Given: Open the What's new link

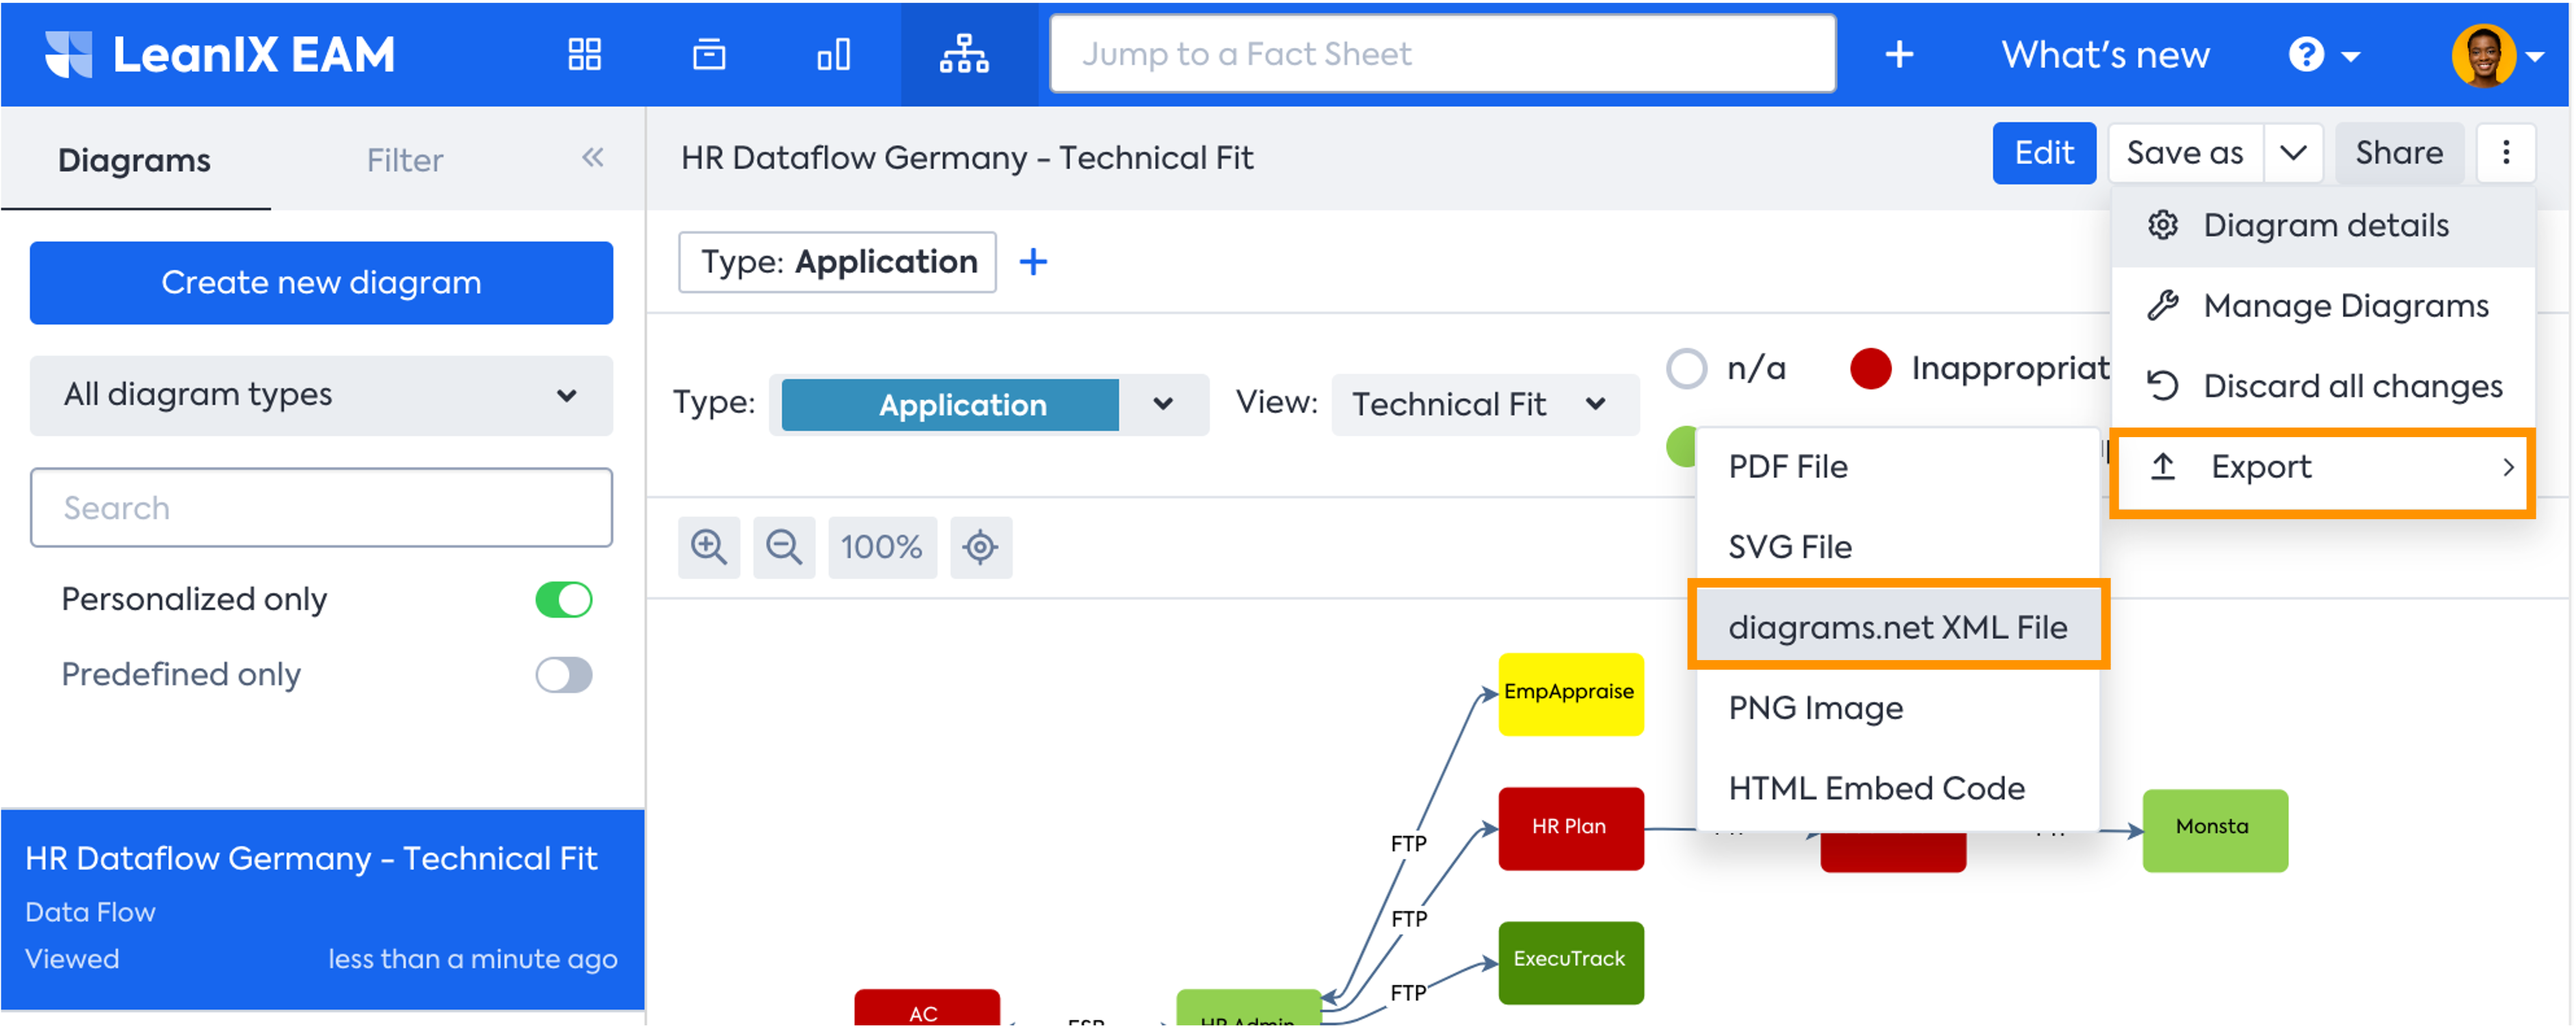Looking at the screenshot, I should tap(2105, 54).
